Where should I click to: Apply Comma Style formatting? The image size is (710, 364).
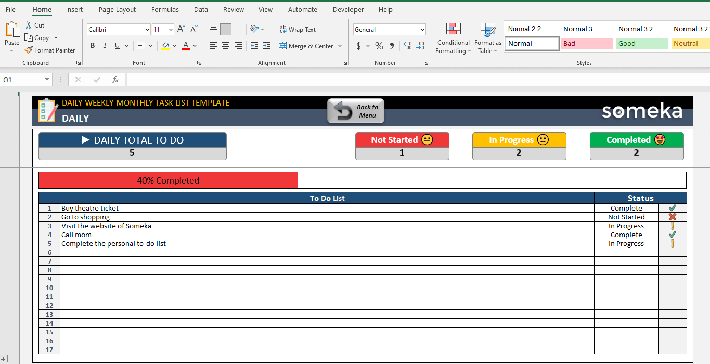pos(391,46)
